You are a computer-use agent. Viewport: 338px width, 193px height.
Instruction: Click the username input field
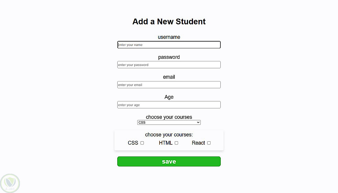(x=169, y=45)
